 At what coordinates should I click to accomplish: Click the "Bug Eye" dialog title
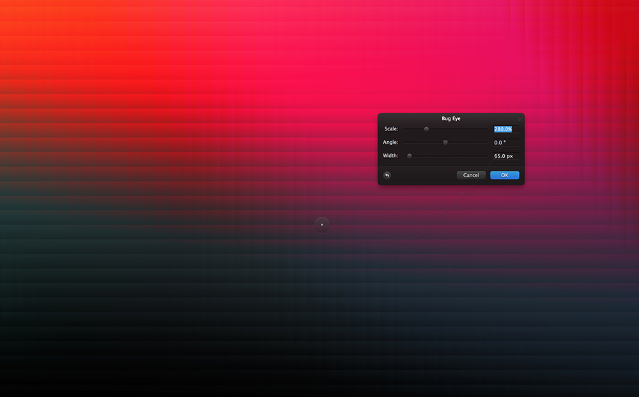pyautogui.click(x=451, y=119)
